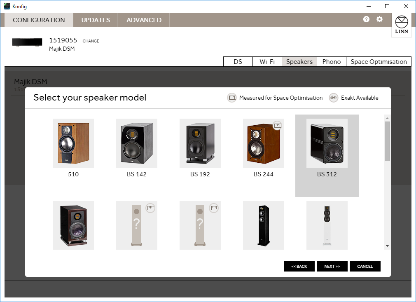Click the "Exakt Available" legend text

coord(360,98)
